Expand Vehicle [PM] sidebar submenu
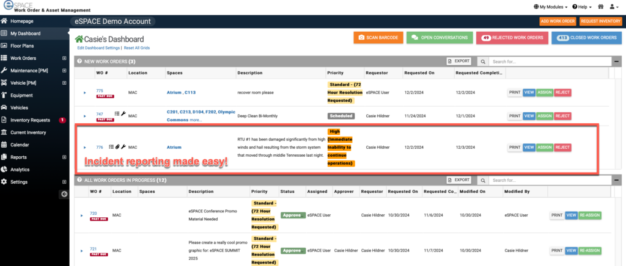Image resolution: width=626 pixels, height=266 pixels. click(64, 83)
